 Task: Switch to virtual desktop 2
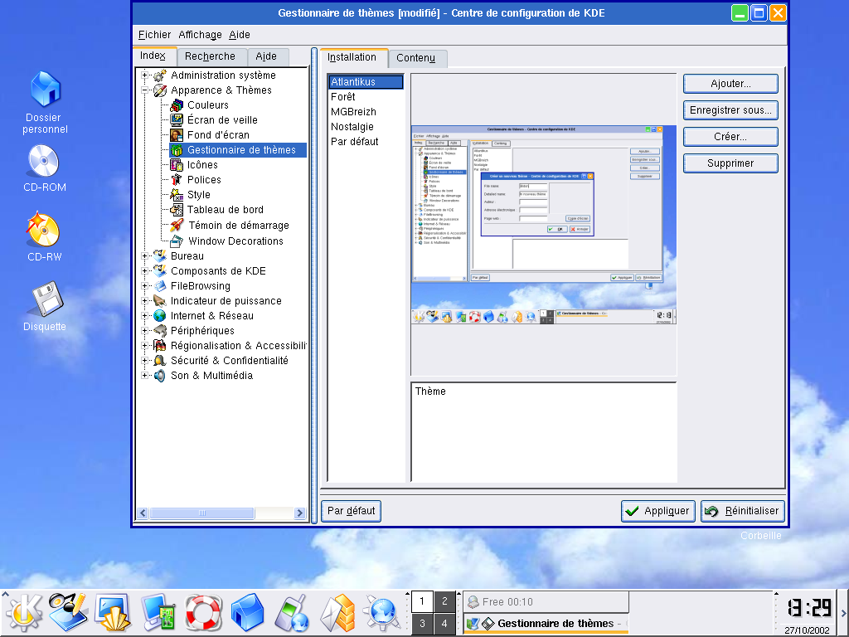point(444,601)
